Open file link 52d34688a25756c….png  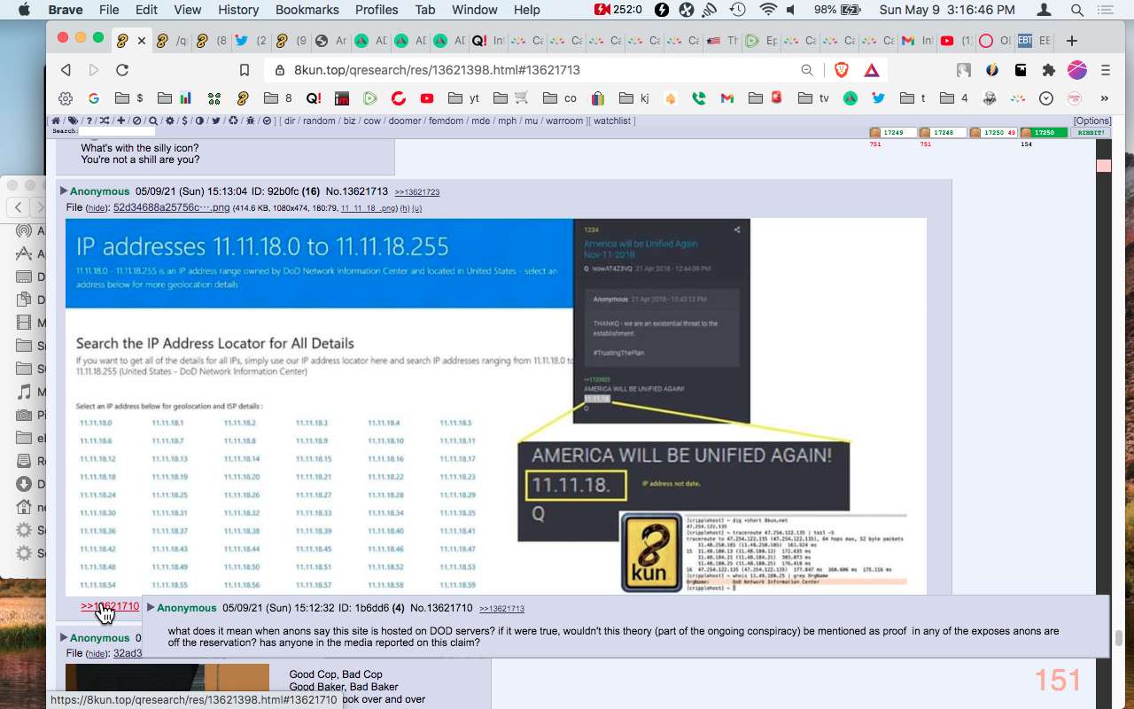(x=171, y=207)
